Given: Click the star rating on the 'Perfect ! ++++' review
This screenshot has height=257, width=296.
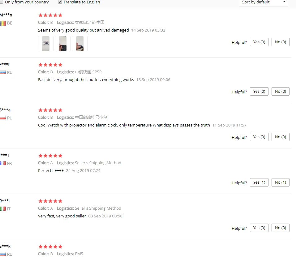Looking at the screenshot, I should pyautogui.click(x=50, y=156).
